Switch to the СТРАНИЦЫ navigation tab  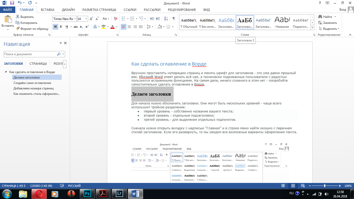click(38, 63)
